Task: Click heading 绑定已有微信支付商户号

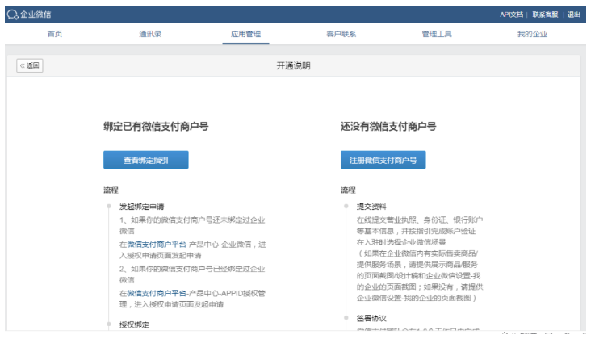Action: click(156, 127)
